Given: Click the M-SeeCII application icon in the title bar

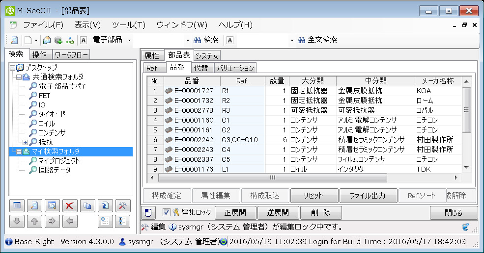Looking at the screenshot, I should 10,11.
